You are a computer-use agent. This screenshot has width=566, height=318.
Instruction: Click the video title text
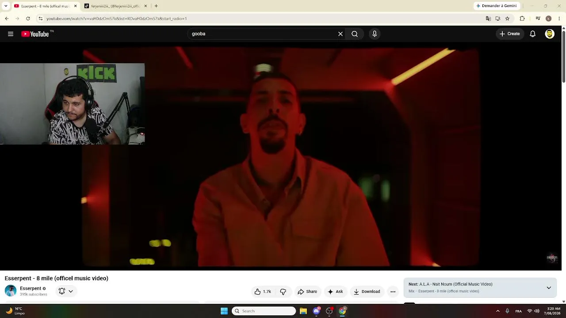click(x=57, y=278)
